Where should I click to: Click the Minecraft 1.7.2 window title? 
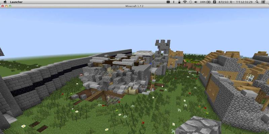134,6
